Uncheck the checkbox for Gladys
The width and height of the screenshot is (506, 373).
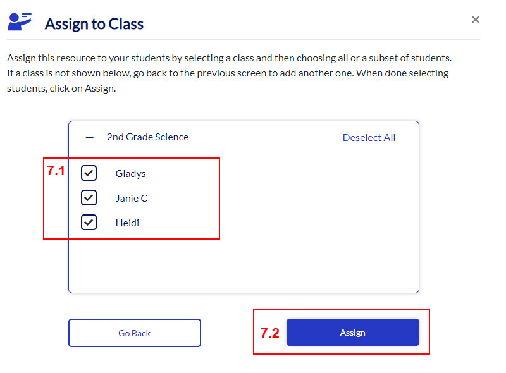89,173
